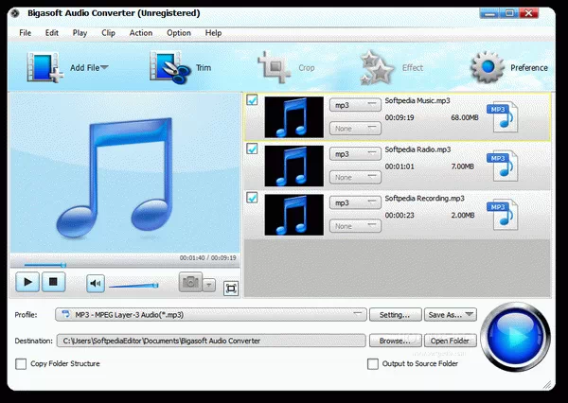
Task: Open None dropdown for Softpedia Recording.mp3
Action: pos(355,226)
